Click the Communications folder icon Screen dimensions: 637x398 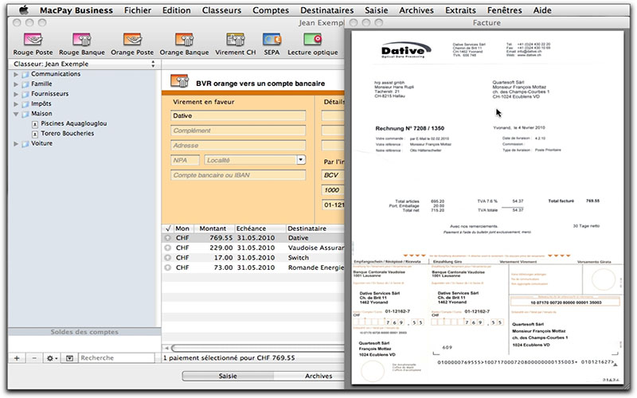click(25, 74)
